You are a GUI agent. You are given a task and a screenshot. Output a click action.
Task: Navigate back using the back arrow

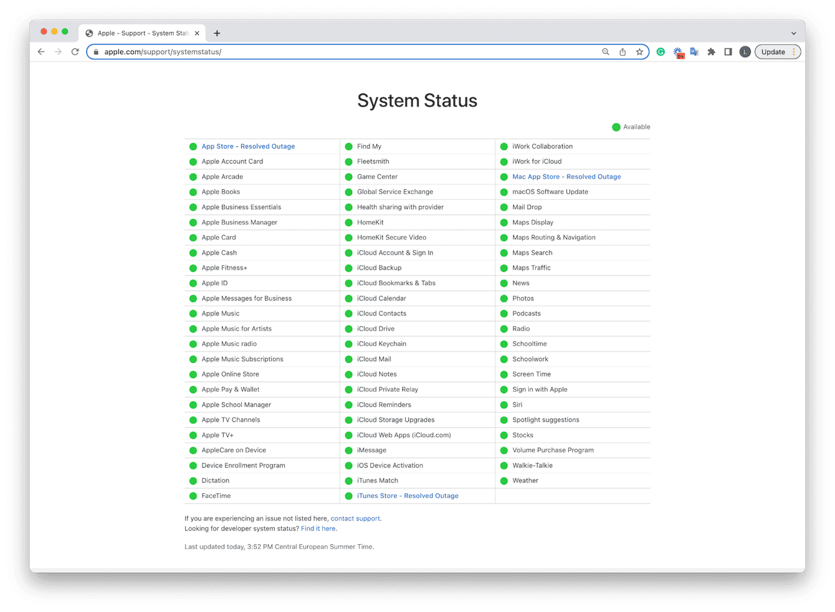tap(41, 52)
